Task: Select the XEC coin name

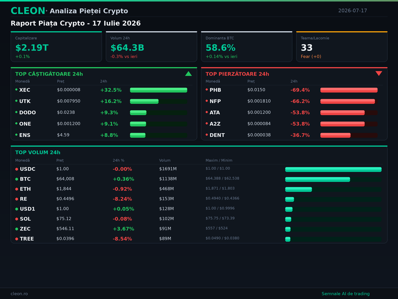Action: coord(25,90)
